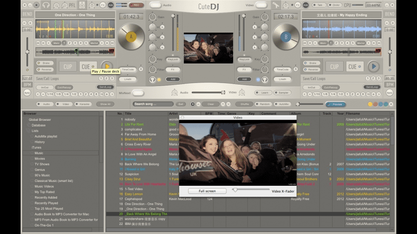This screenshot has width=417, height=234.
Task: Click the headphones icon in top toolbar
Action: click(x=46, y=5)
